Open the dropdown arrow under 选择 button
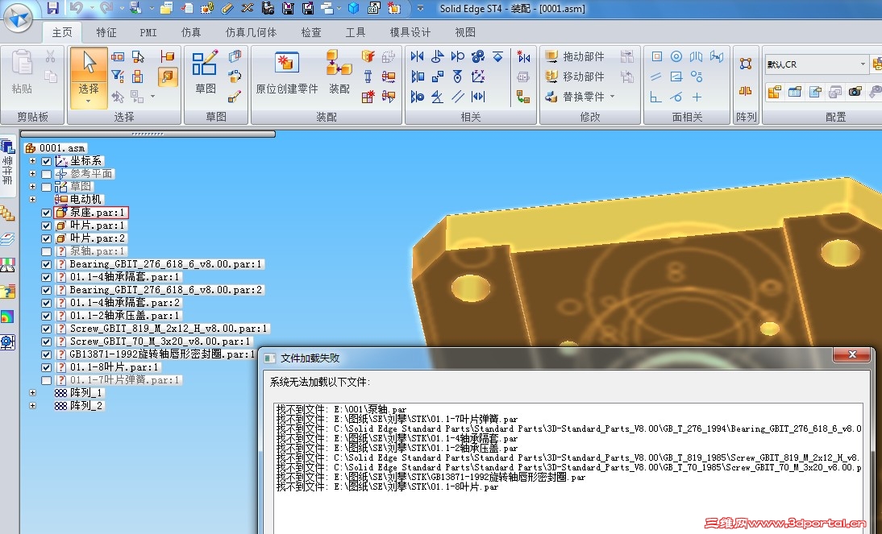This screenshot has width=882, height=534. (x=89, y=101)
